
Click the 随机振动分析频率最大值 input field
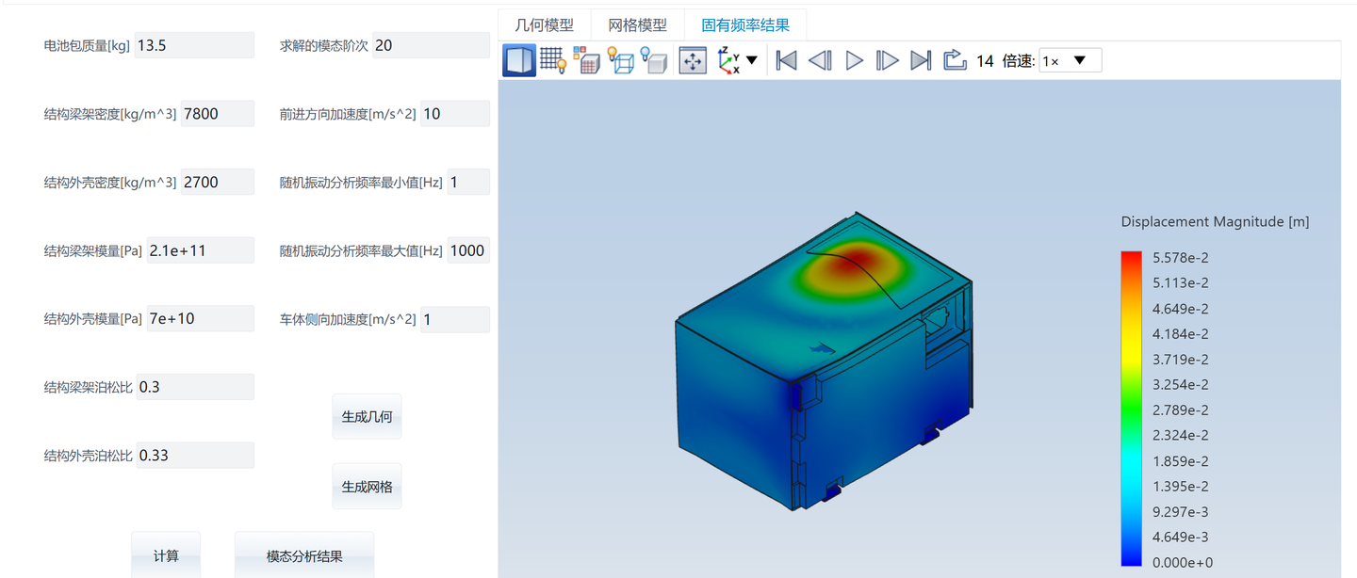468,250
